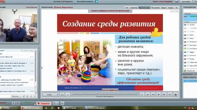Click the blue lock icon in the header
Image resolution: width=197 pixels, height=110 pixels.
coord(96,2)
